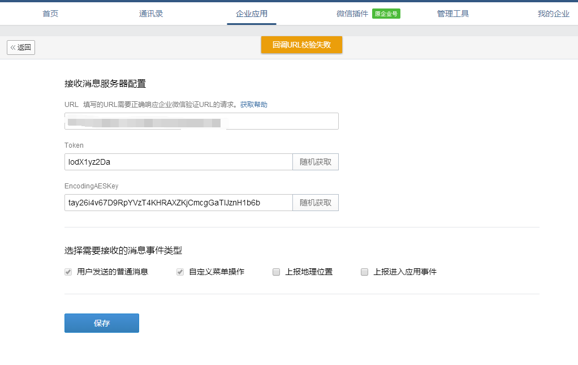
Task: Click the 返回 back button
Action: (21, 48)
